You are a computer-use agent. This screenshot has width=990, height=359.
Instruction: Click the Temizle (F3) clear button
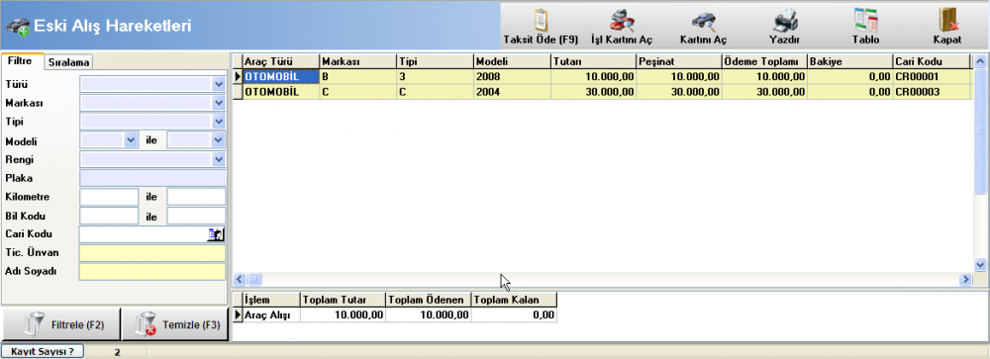click(x=174, y=325)
